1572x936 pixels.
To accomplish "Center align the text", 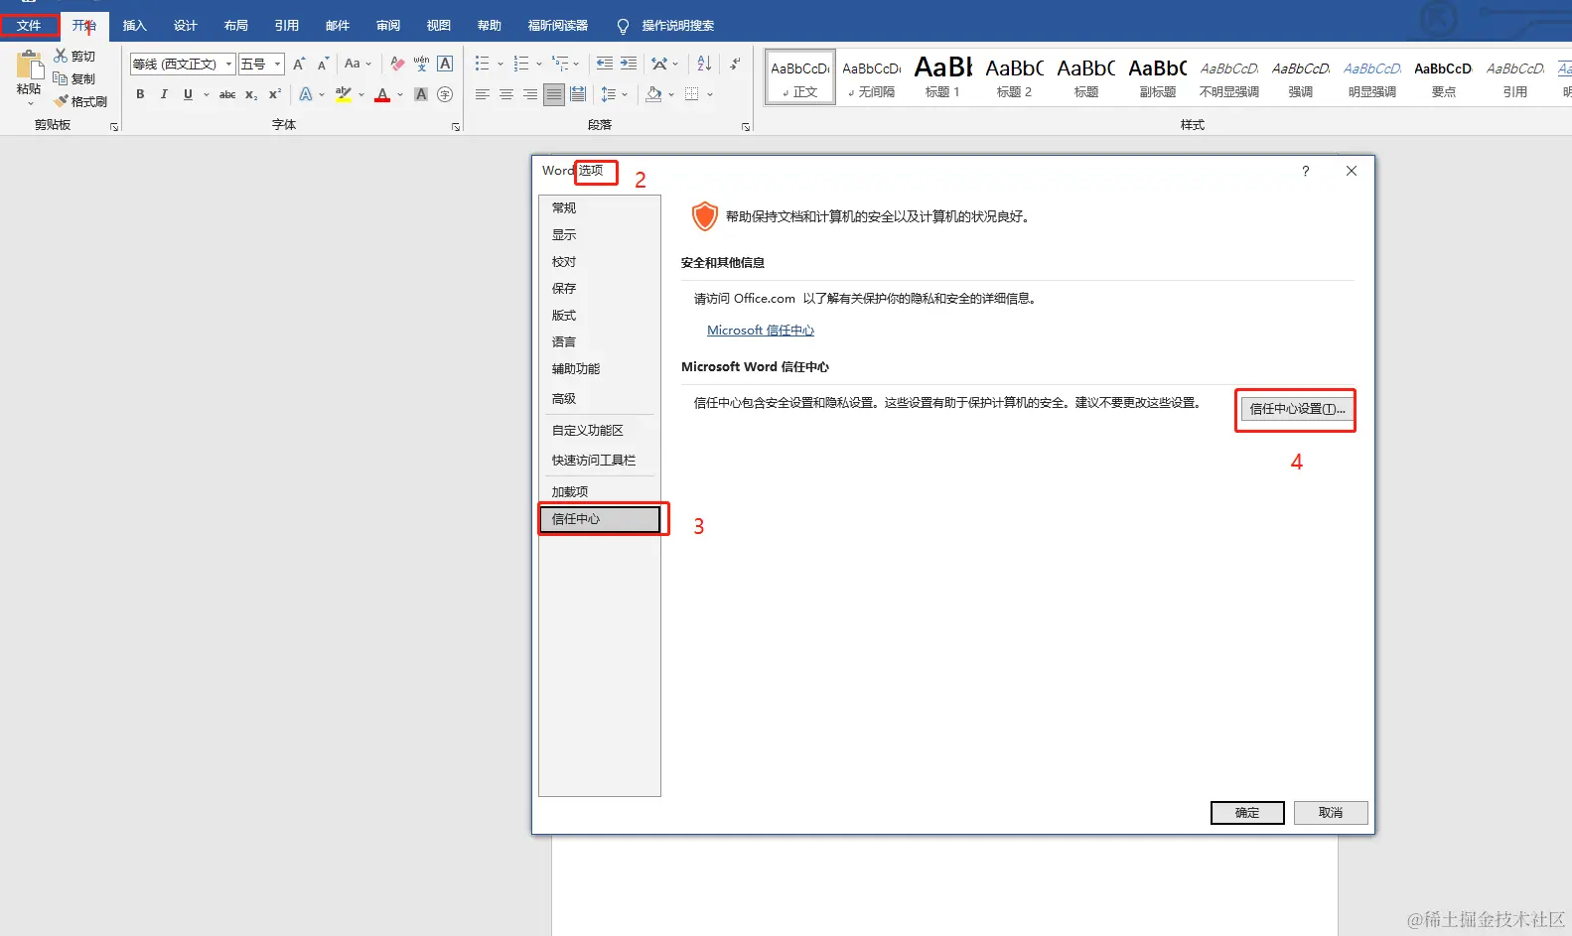I will coord(506,94).
